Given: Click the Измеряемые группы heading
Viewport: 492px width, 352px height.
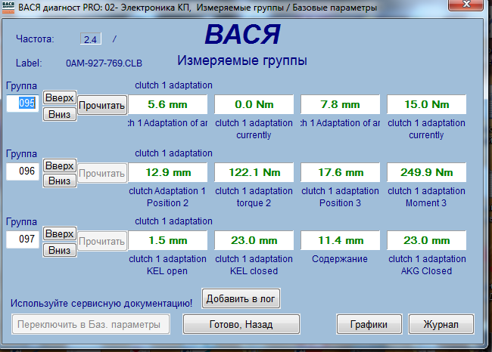Looking at the screenshot, I should coord(242,60).
